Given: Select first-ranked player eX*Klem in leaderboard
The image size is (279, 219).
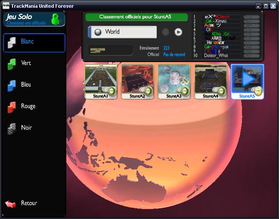Looking at the screenshot, I should [x=217, y=17].
